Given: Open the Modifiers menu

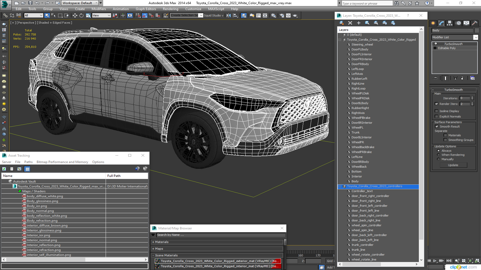Looking at the screenshot, I should [x=99, y=9].
